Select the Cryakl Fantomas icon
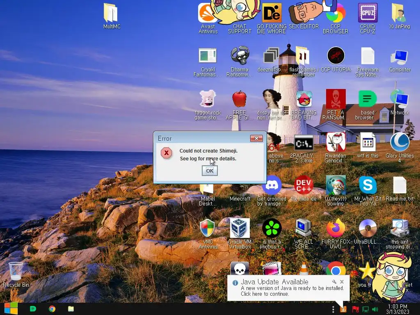Screen dimensions: 420x315 click(x=208, y=62)
